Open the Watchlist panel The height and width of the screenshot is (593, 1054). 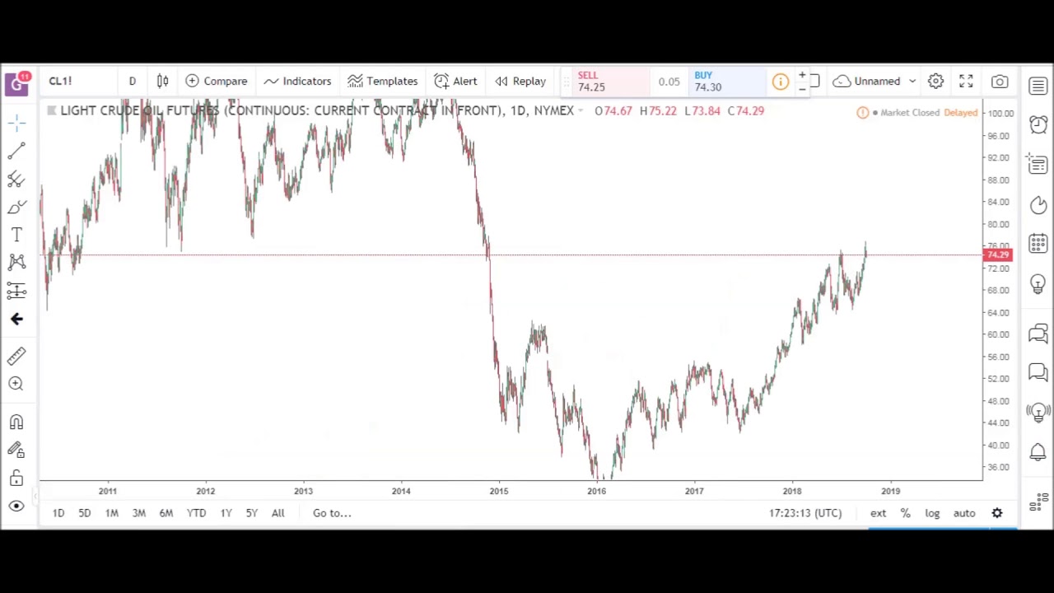click(x=1038, y=86)
